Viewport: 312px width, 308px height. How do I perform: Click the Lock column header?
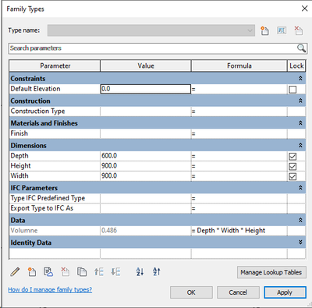[296, 65]
